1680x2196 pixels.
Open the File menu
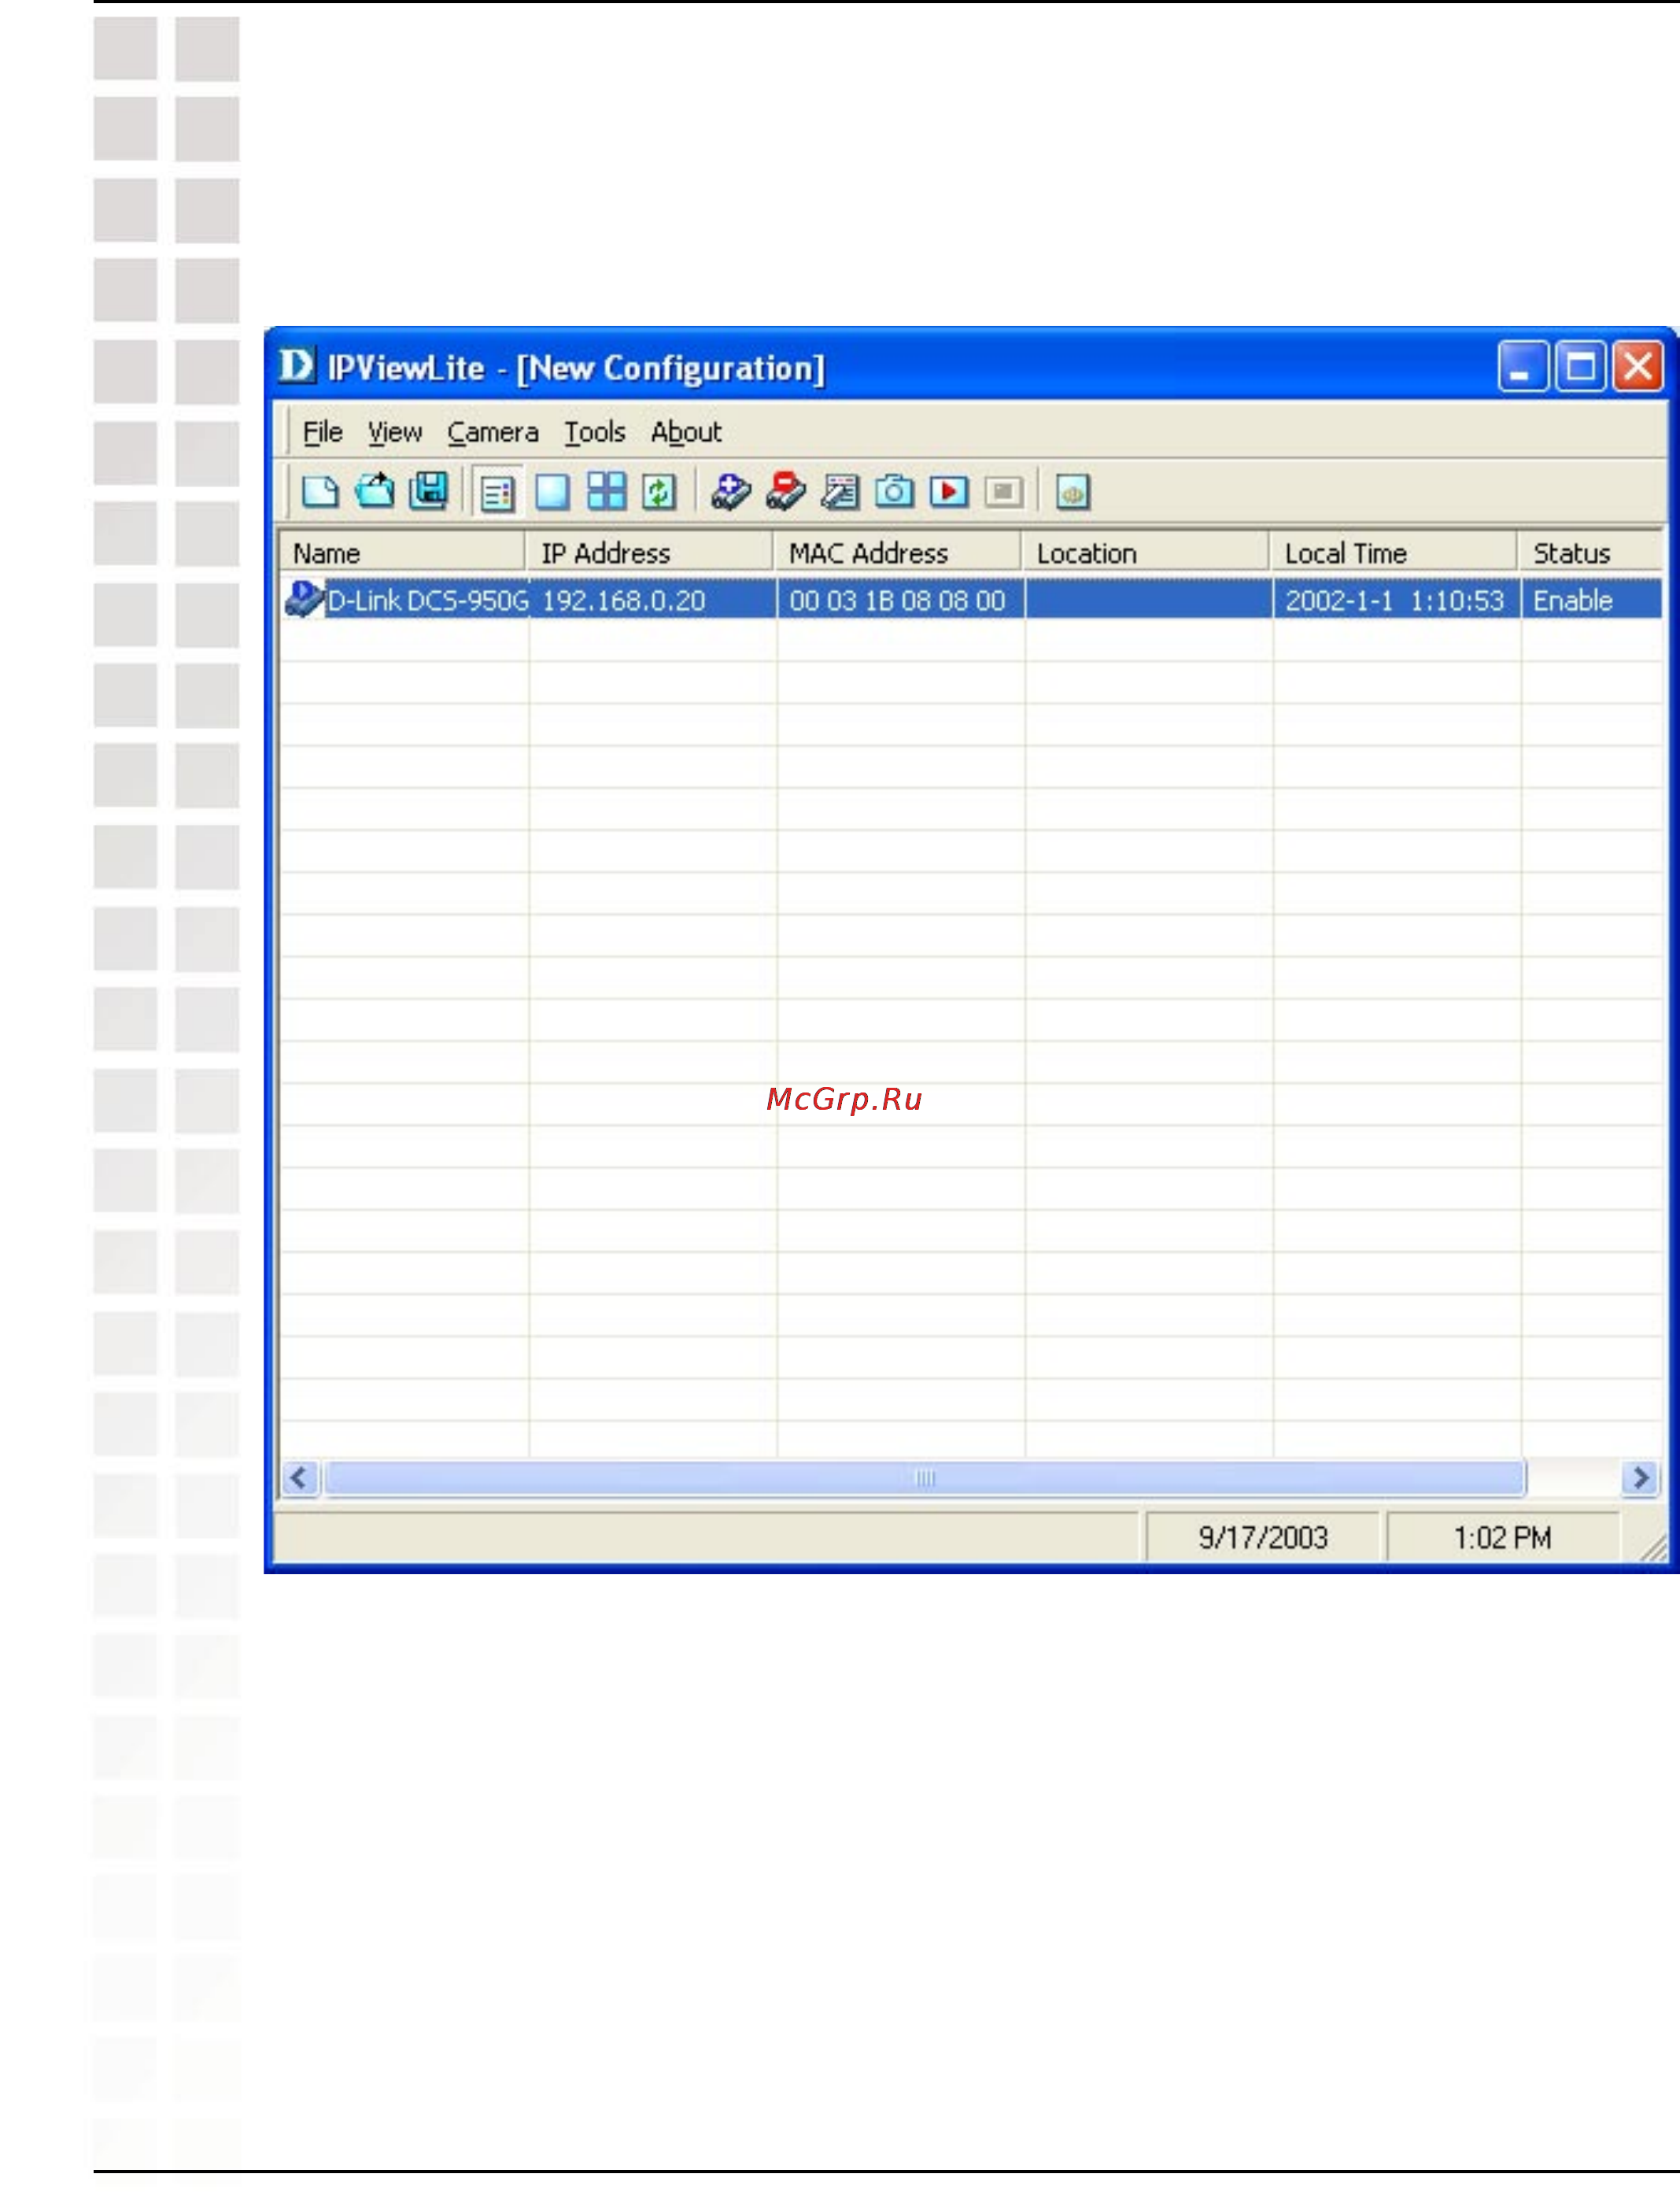322,433
